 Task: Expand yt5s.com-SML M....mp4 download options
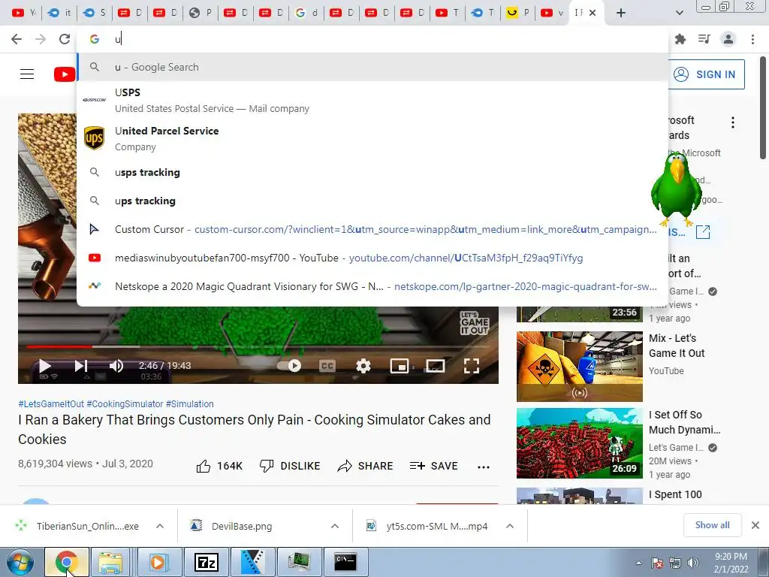coord(510,526)
